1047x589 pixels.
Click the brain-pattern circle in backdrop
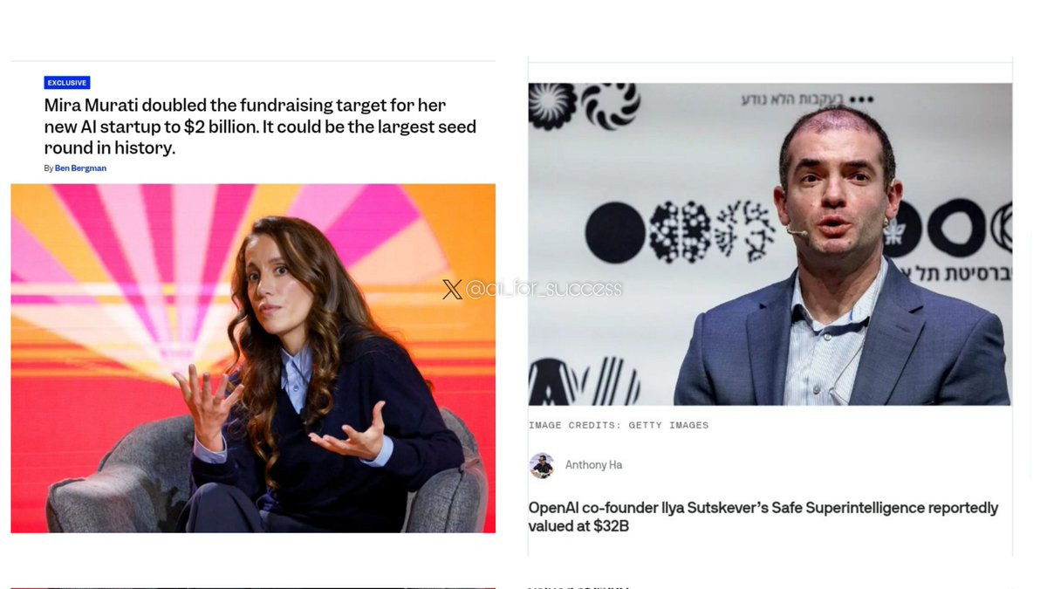(x=680, y=232)
